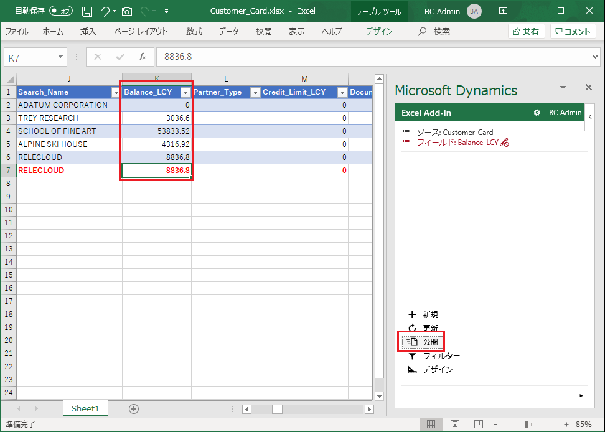
Task: Click the next sheet arrow
Action: pos(36,409)
